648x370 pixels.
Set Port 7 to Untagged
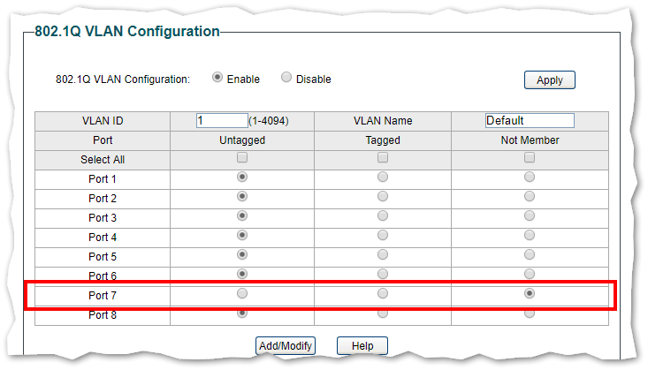click(241, 293)
